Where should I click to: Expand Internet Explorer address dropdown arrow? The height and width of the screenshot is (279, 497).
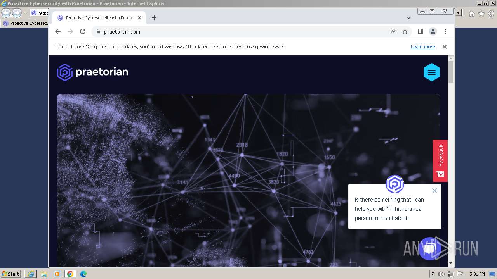click(459, 13)
